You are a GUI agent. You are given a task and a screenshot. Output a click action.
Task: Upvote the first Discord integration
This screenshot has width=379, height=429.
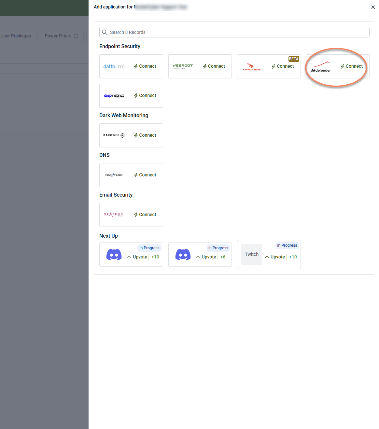(137, 257)
